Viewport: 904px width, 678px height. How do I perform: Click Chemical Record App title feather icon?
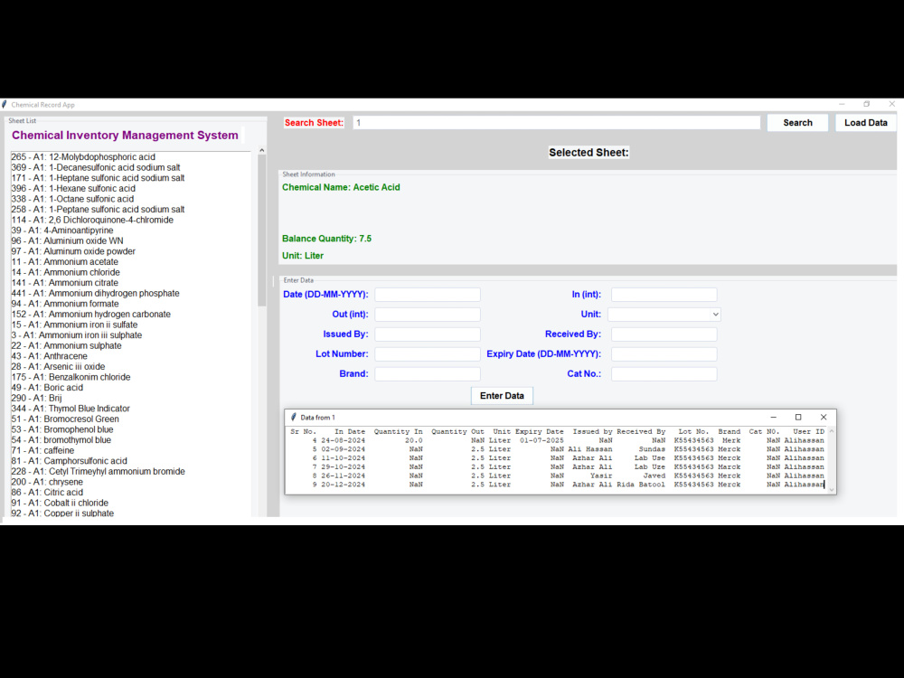point(5,105)
